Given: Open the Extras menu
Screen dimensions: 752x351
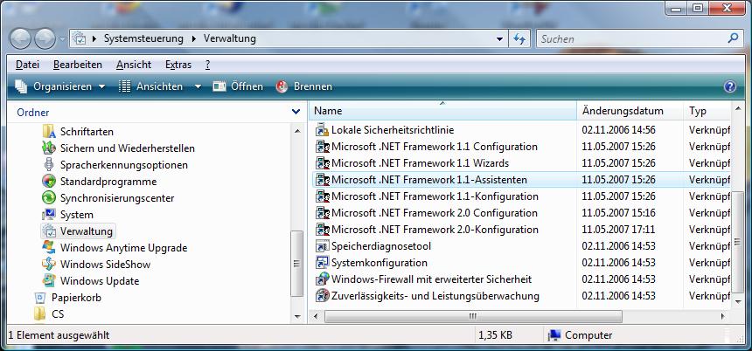Looking at the screenshot, I should (178, 65).
